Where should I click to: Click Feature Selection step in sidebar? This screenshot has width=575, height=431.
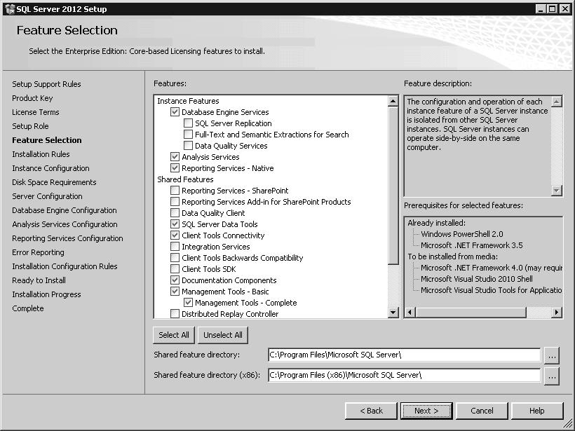tap(46, 140)
